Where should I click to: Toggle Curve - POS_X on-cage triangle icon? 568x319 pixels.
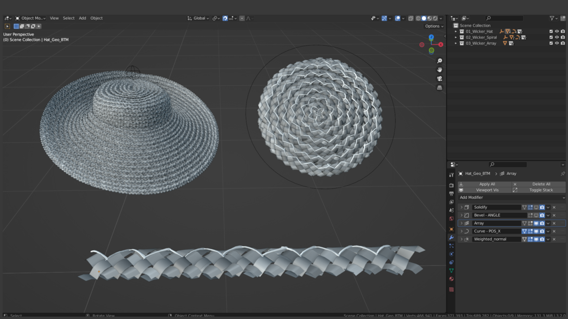pyautogui.click(x=524, y=231)
